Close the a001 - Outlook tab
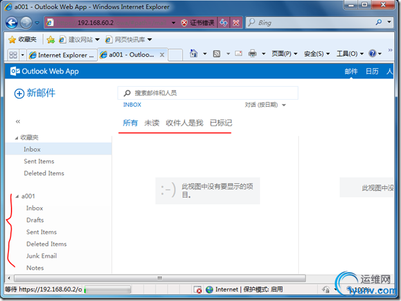The image size is (401, 301). tap(162, 55)
